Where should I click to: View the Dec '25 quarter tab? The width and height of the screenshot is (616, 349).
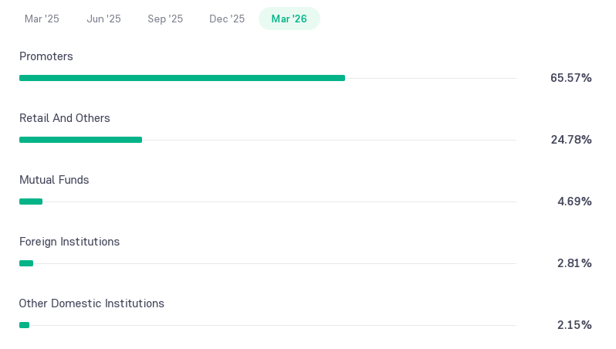coord(227,19)
